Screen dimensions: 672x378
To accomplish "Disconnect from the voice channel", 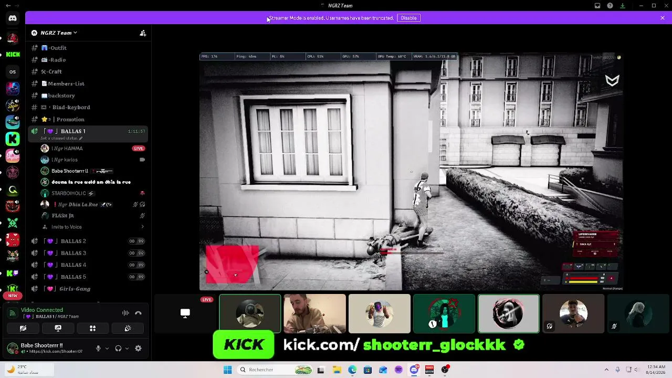I will [138, 313].
